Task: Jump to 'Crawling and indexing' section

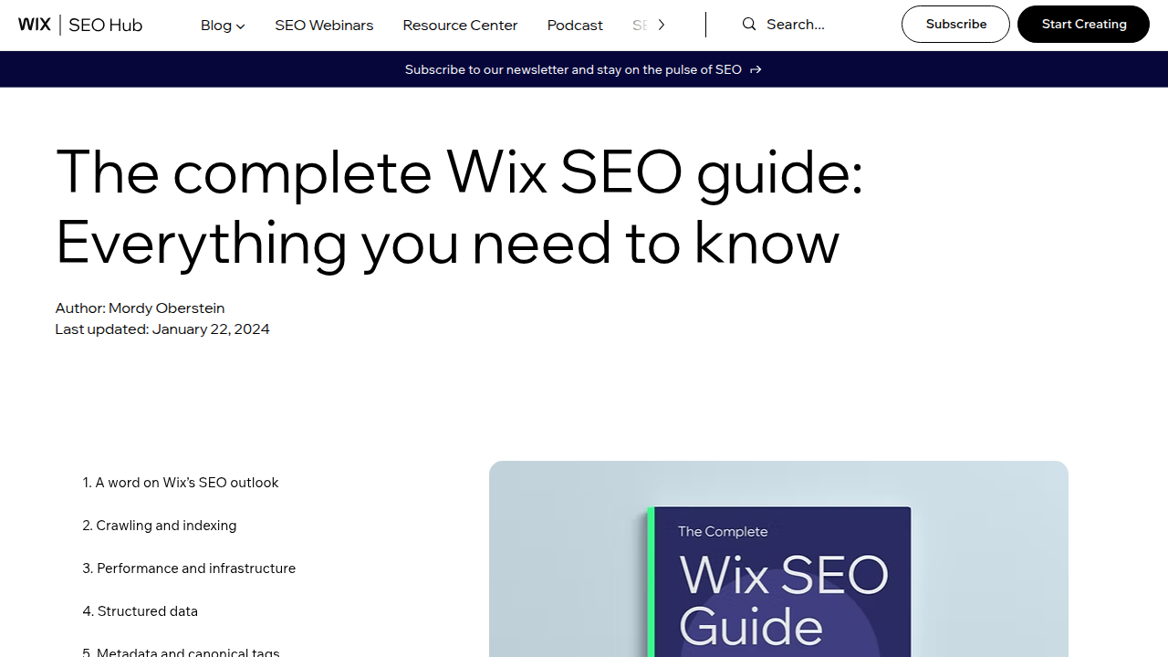Action: 160,526
